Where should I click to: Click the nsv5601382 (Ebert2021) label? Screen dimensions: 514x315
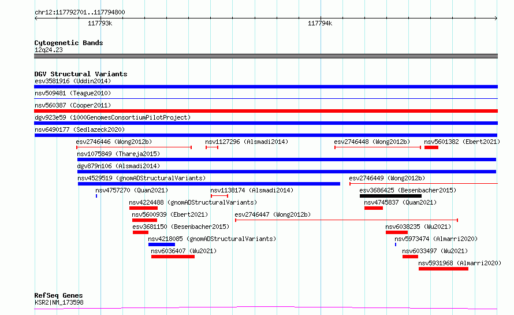pyautogui.click(x=462, y=142)
